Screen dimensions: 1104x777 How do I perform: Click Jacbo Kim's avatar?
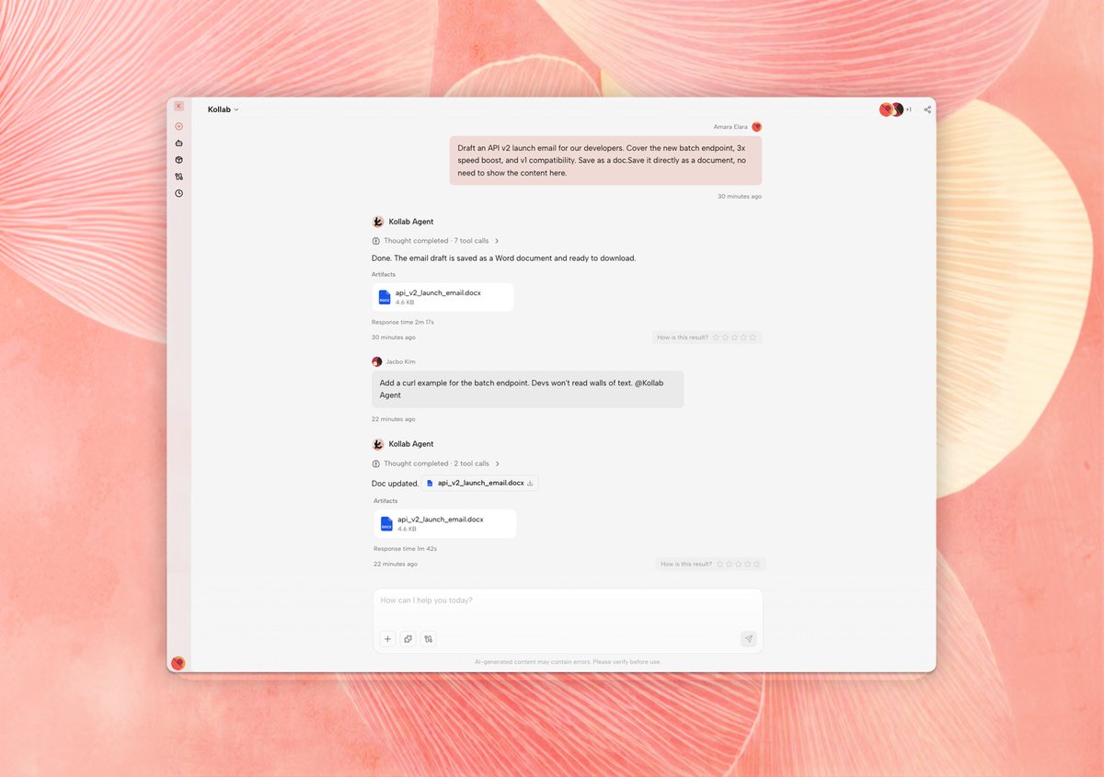tap(376, 361)
